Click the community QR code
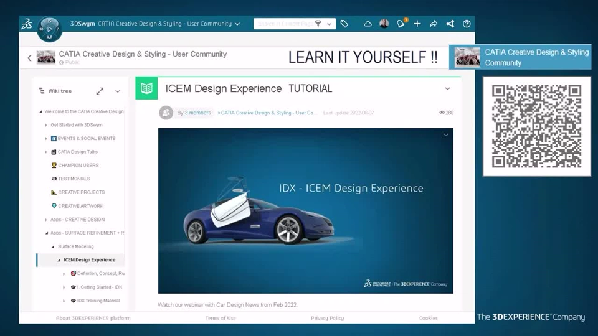The width and height of the screenshot is (598, 336). [x=536, y=126]
